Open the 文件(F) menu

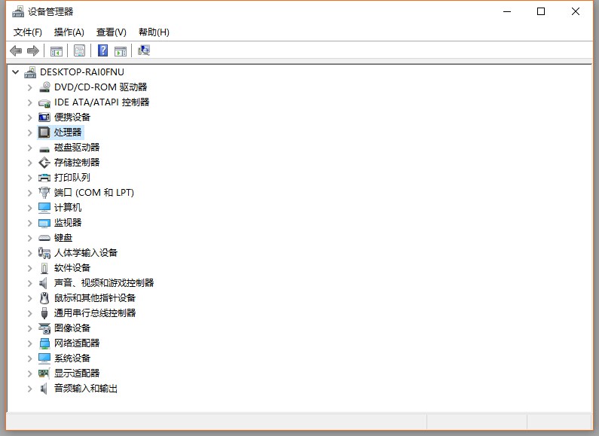coord(28,32)
